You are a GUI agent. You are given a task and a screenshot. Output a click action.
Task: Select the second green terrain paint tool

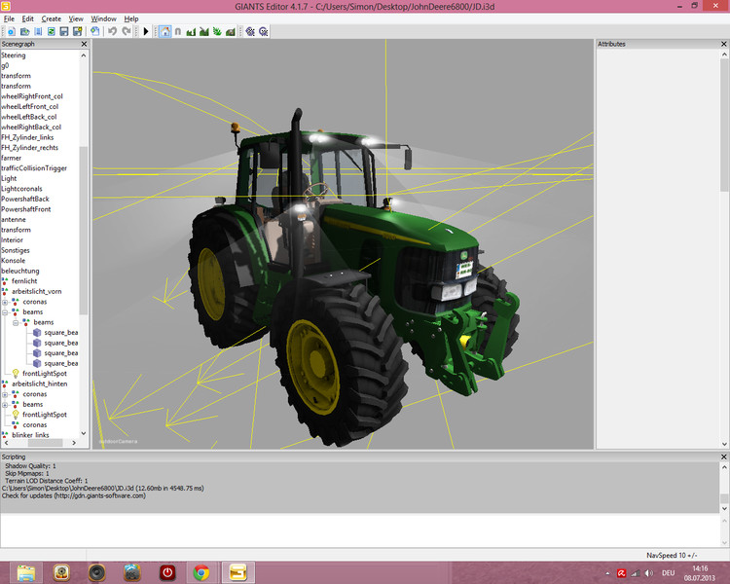(204, 31)
